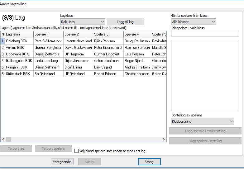Click the Nästa button
244x169 pixels.
89,162
